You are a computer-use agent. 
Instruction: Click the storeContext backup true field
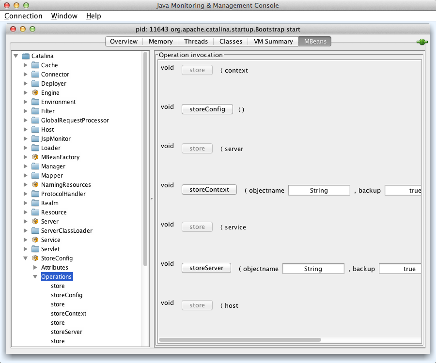pos(403,191)
